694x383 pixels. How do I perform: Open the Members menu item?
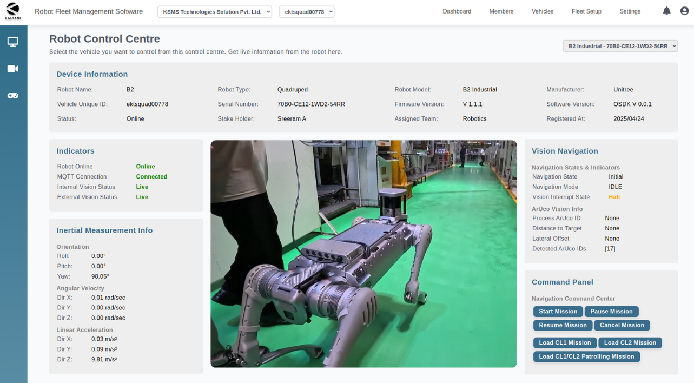tap(501, 11)
